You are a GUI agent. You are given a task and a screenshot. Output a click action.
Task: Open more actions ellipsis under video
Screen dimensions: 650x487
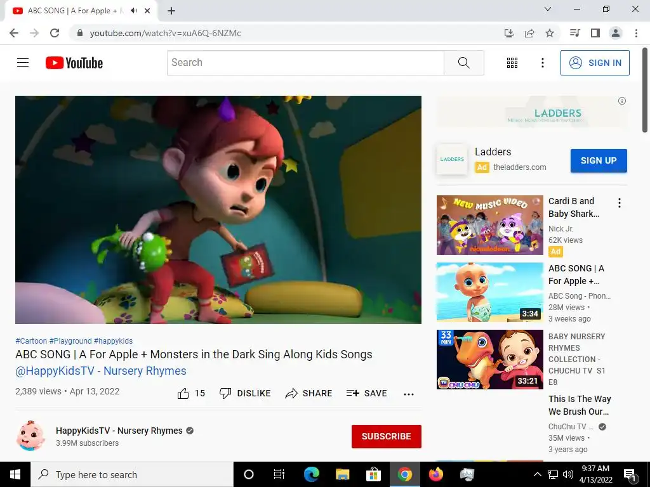[x=409, y=394]
